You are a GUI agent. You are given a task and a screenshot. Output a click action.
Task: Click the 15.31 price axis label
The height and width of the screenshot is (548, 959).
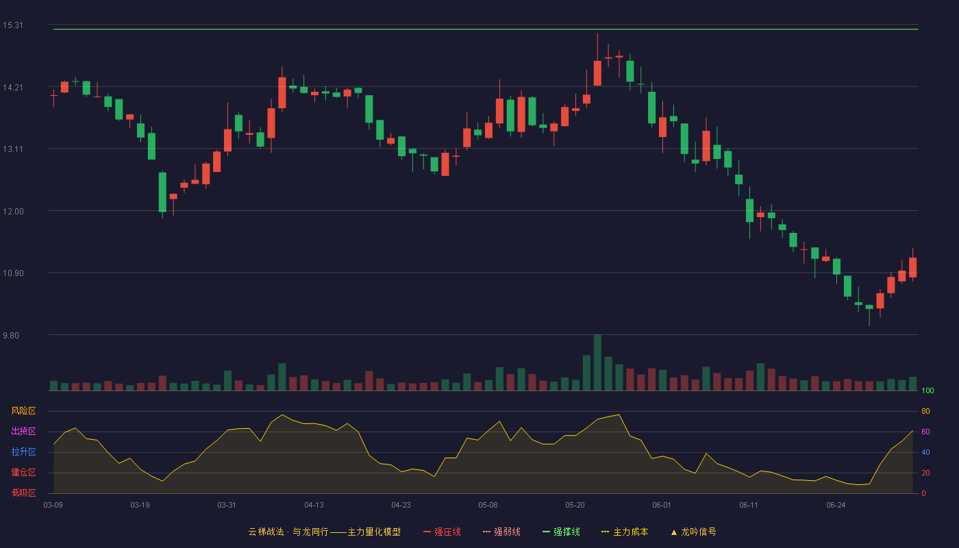tap(13, 25)
